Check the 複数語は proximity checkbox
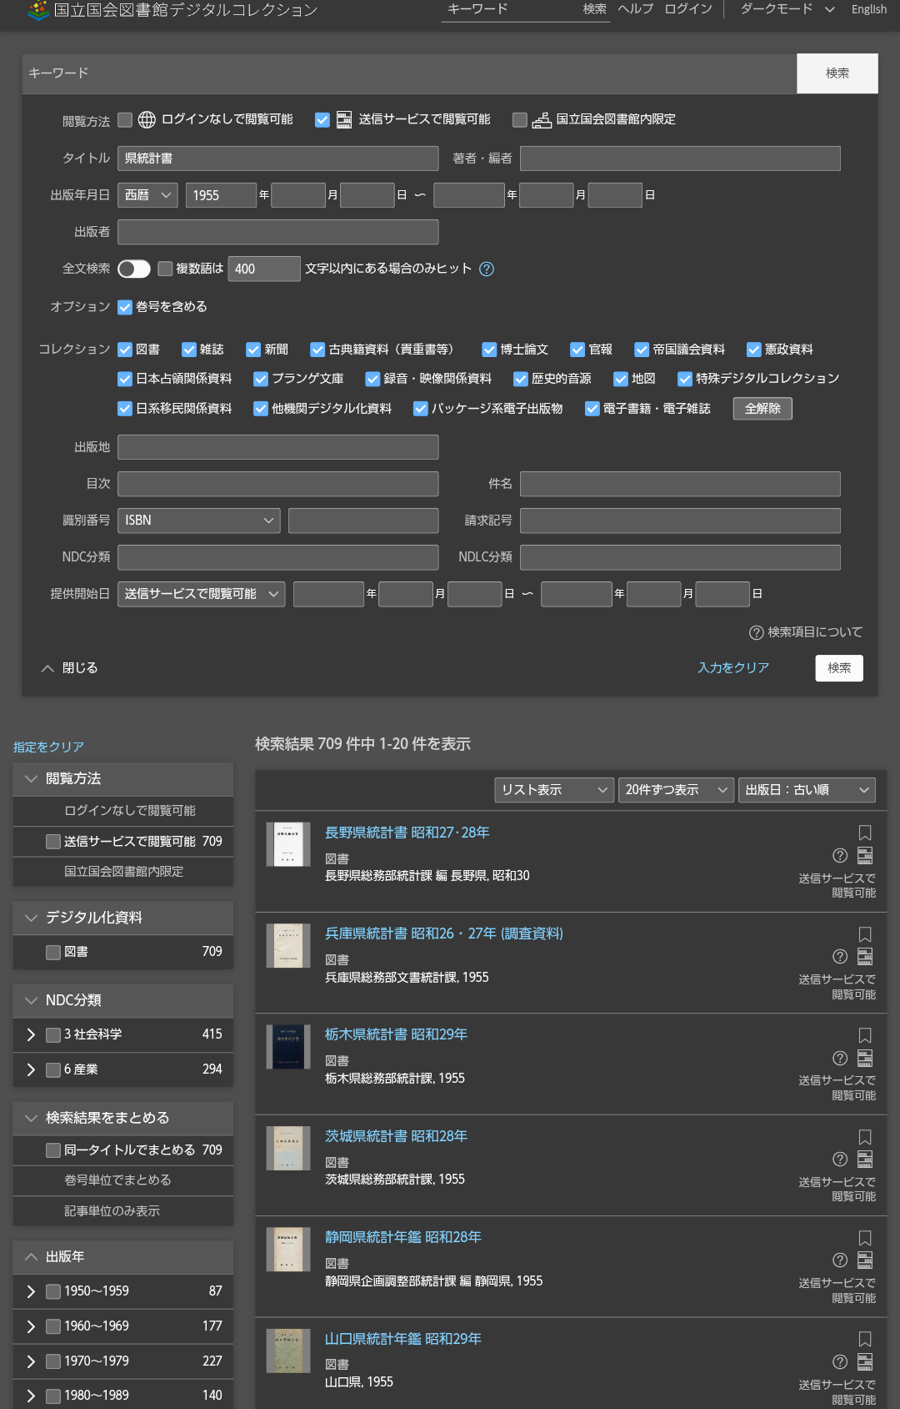The image size is (900, 1409). point(165,269)
